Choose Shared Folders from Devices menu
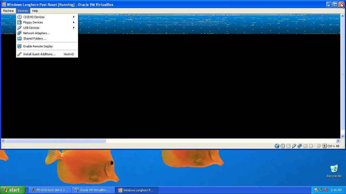 pyautogui.click(x=47, y=39)
